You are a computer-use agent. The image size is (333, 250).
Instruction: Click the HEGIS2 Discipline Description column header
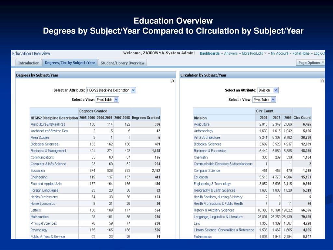(54, 118)
